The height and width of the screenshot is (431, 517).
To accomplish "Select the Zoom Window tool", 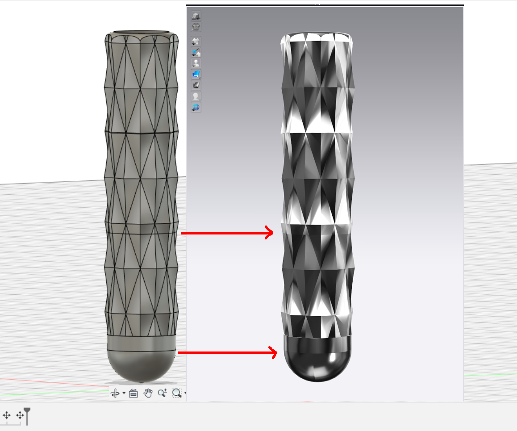I will (x=176, y=393).
